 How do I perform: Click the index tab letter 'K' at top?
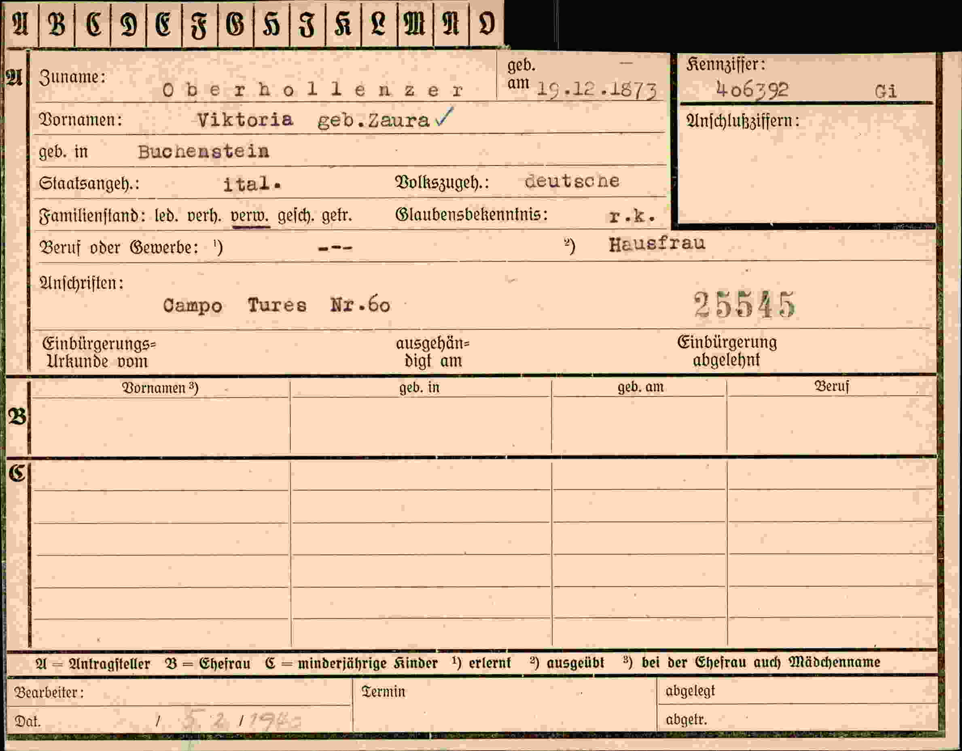343,24
